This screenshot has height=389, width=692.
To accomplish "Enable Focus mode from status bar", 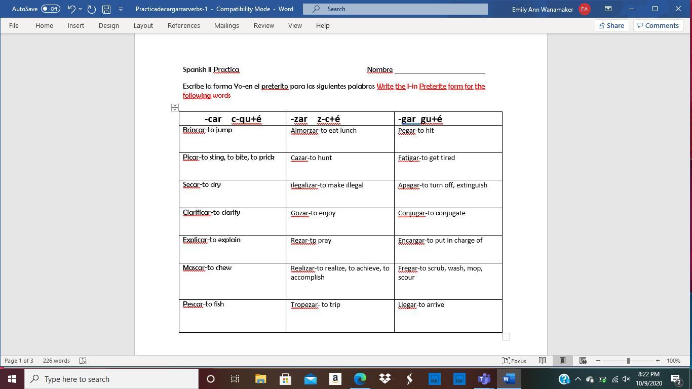I will pyautogui.click(x=514, y=361).
